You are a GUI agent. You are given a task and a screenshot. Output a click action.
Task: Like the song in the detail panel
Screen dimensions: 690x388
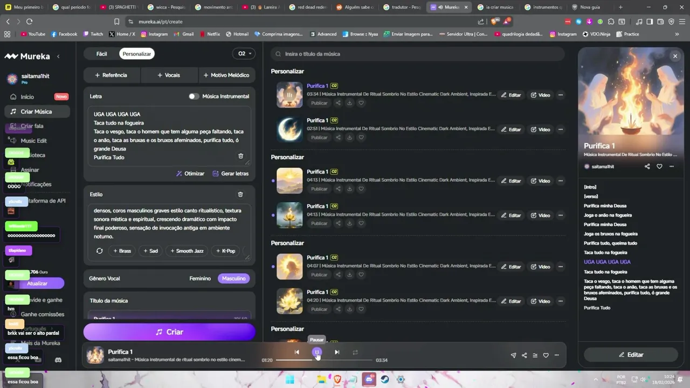[x=659, y=167]
